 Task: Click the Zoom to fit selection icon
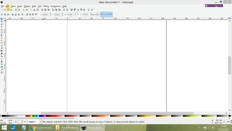42,10
